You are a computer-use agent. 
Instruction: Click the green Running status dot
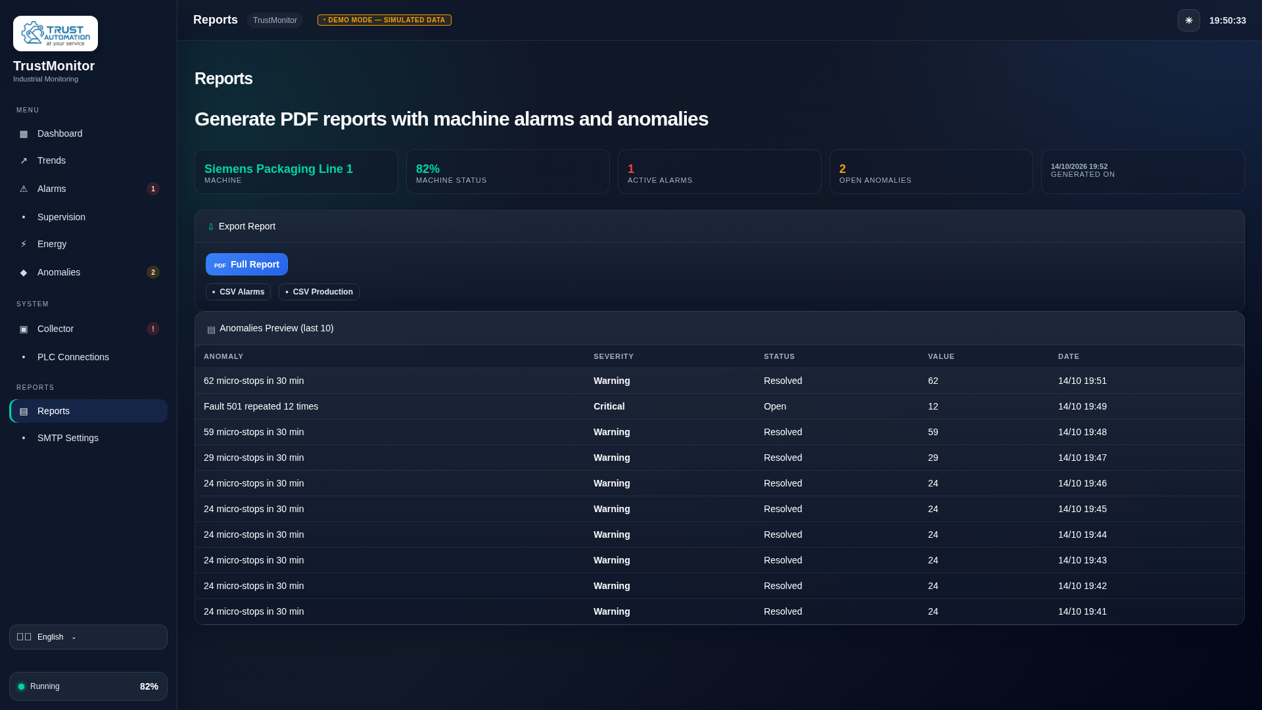pos(21,686)
